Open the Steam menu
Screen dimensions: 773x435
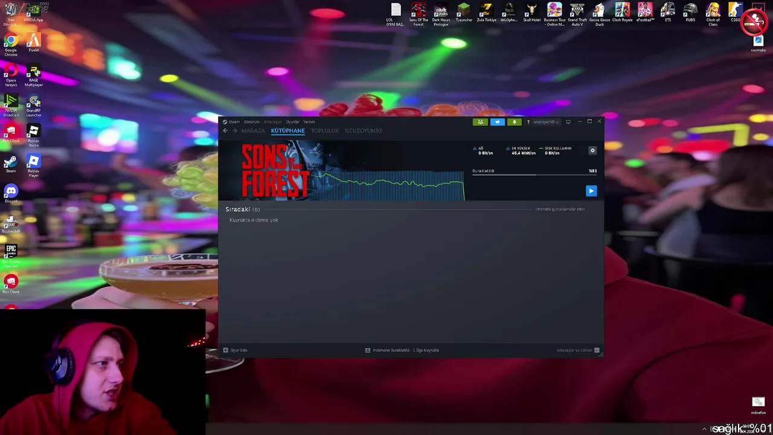click(232, 122)
